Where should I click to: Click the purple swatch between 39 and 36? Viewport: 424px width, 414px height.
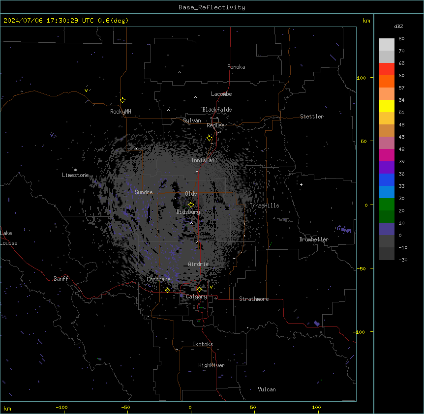pos(387,168)
